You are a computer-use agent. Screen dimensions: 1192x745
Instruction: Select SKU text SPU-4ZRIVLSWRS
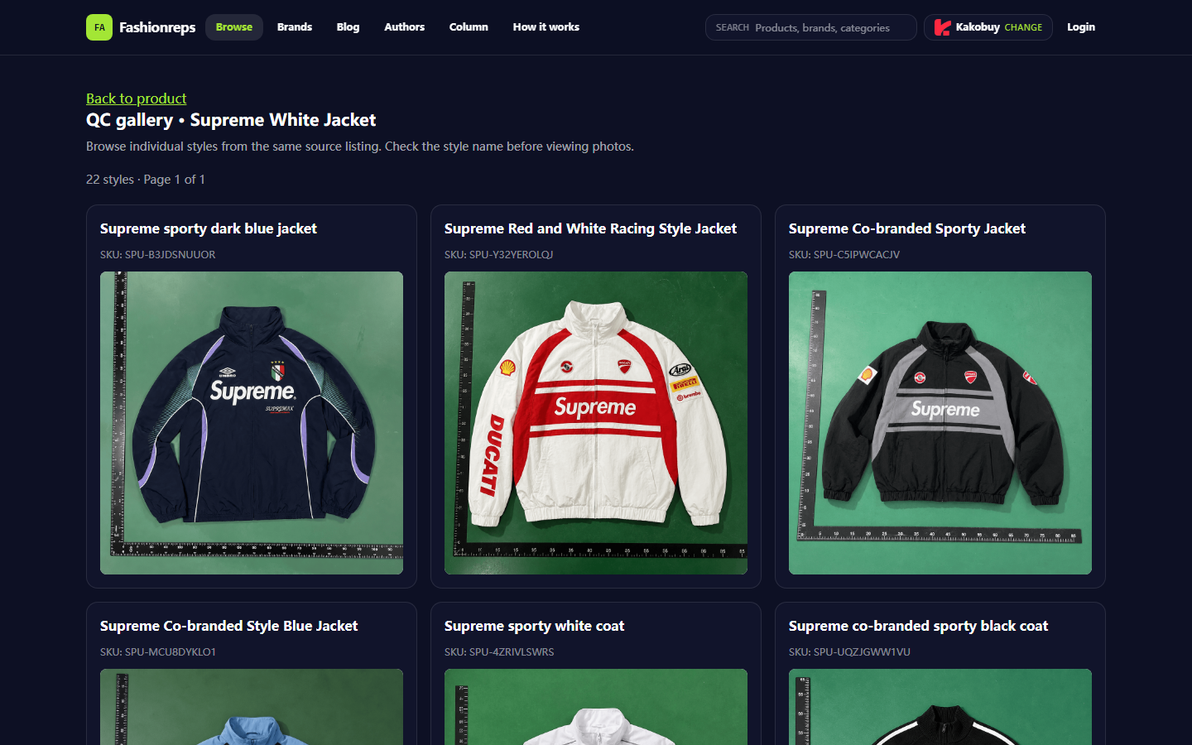coord(512,652)
